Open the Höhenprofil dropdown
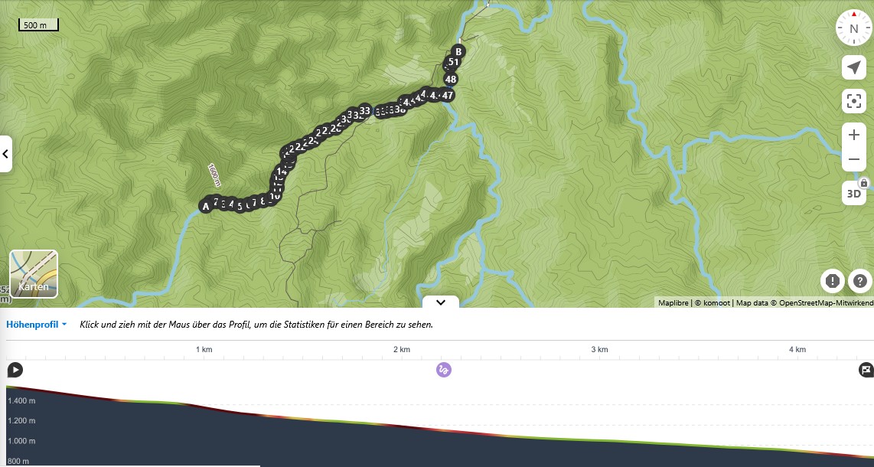The height and width of the screenshot is (467, 874). [x=36, y=325]
